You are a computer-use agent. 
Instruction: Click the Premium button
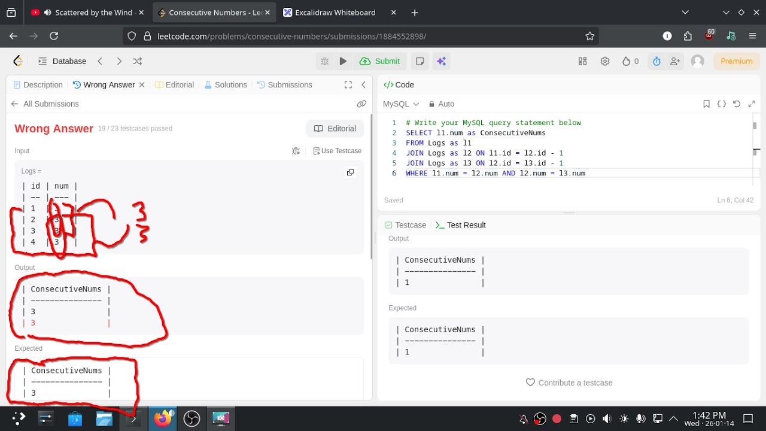click(x=737, y=61)
